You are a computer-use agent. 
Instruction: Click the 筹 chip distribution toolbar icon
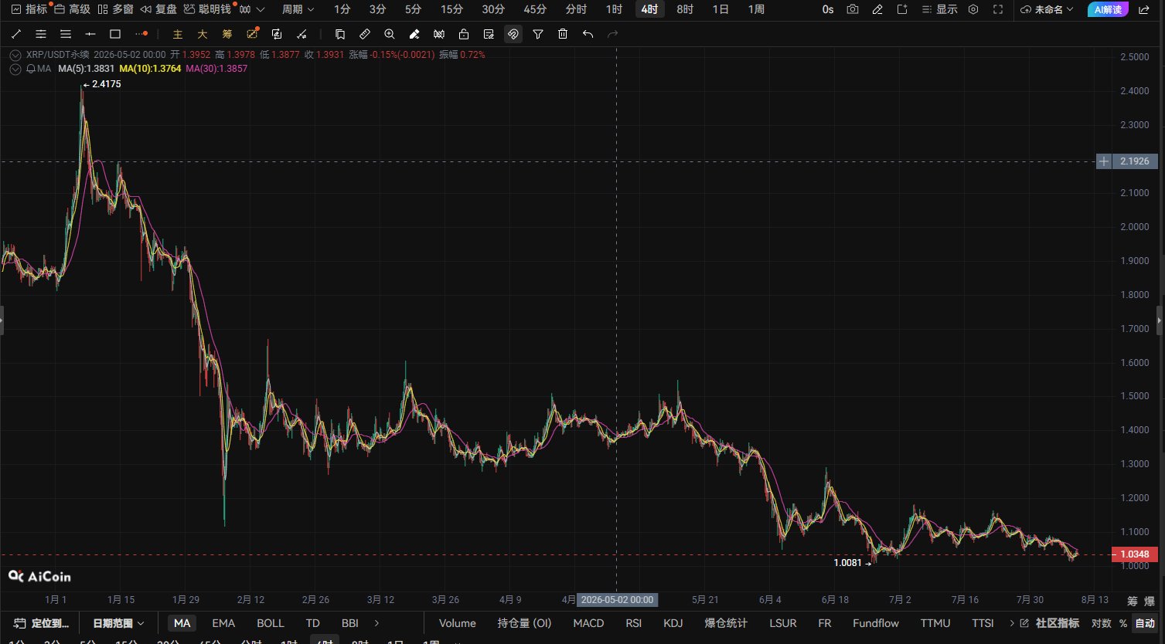(x=227, y=34)
